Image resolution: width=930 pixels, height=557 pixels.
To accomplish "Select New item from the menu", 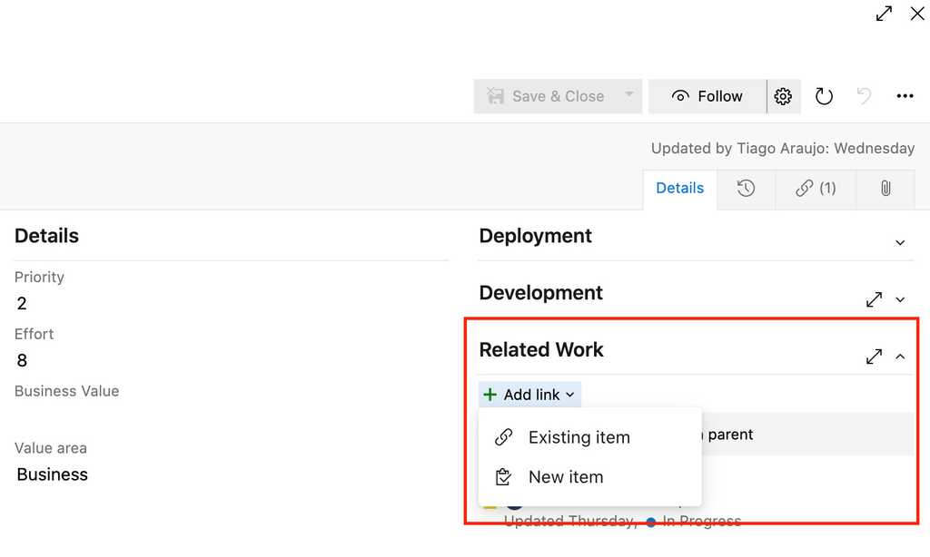I will (x=565, y=477).
